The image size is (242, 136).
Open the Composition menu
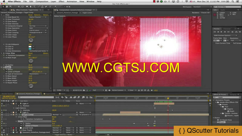pyautogui.click(x=42, y=2)
